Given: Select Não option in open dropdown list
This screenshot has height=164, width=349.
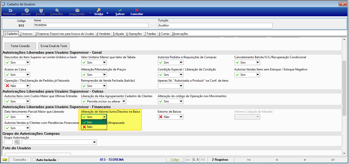Looking at the screenshot, I should pos(94,127).
